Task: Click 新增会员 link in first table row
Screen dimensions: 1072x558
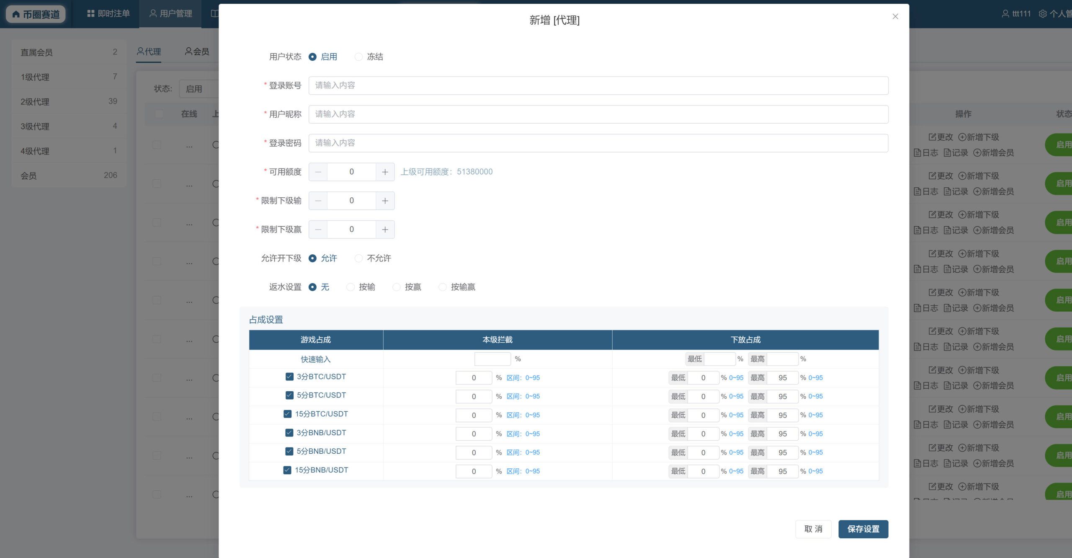Action: coord(993,153)
